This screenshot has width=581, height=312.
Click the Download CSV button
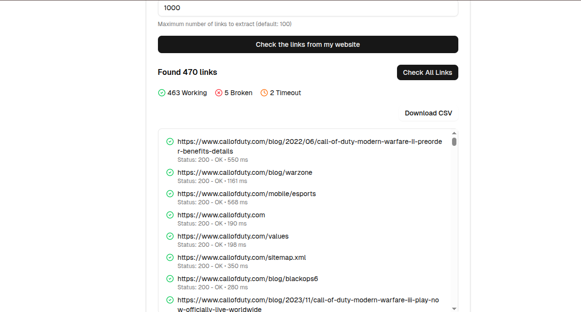pyautogui.click(x=428, y=113)
